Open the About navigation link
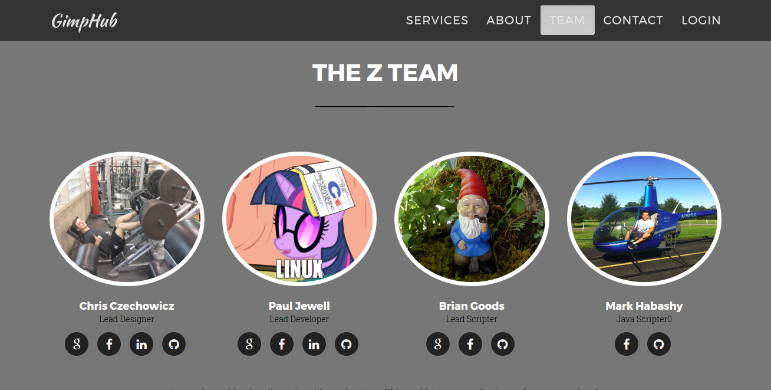 [x=509, y=20]
